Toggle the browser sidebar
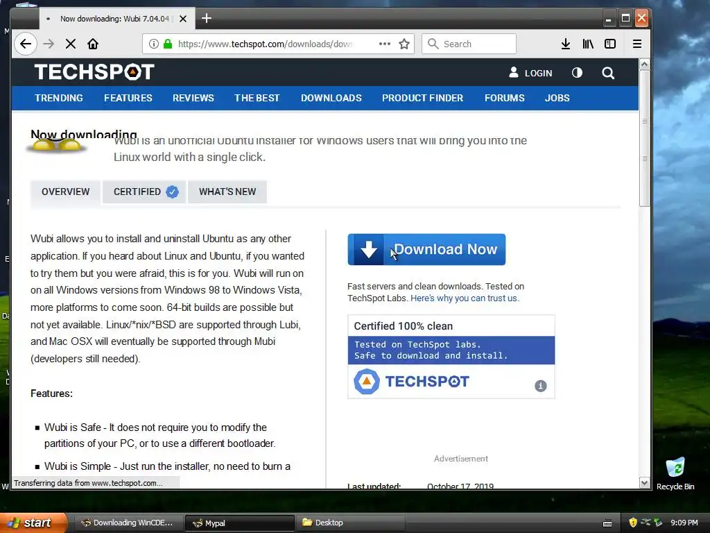Viewport: 710px width, 533px height. (610, 44)
